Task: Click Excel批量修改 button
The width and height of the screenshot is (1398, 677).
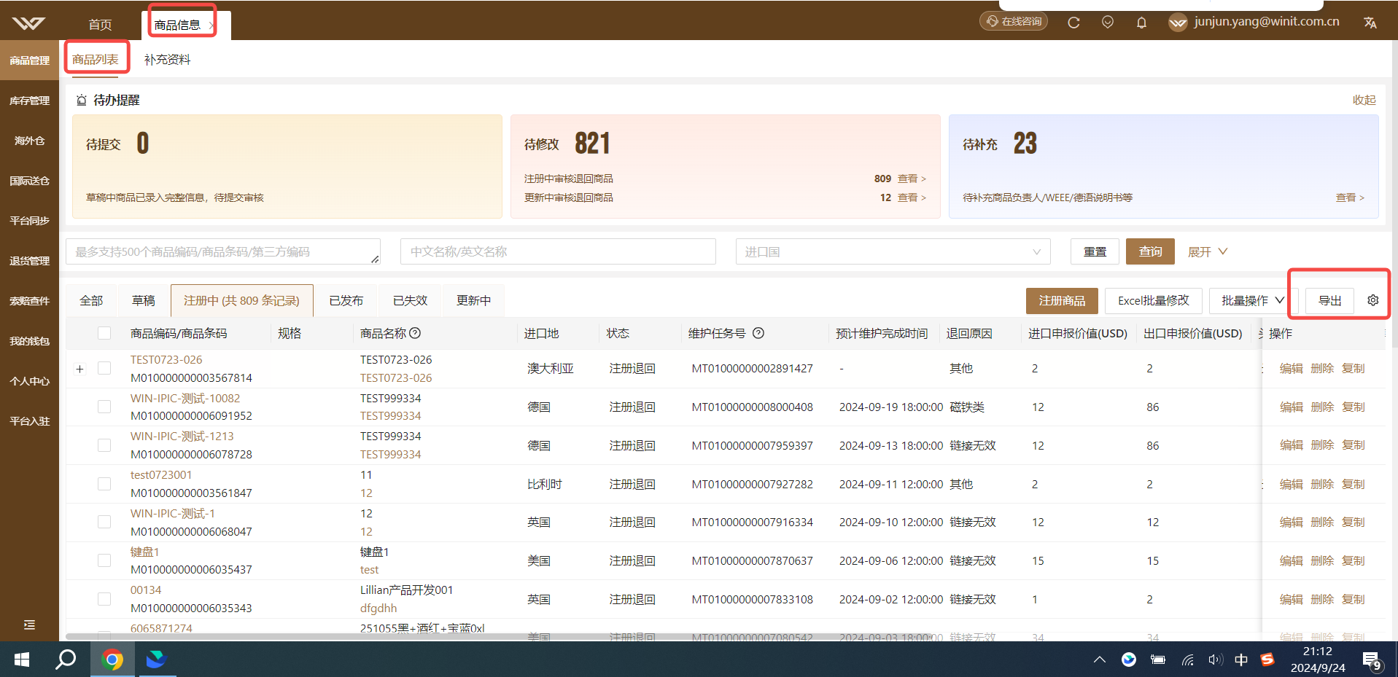Action: pos(1153,300)
